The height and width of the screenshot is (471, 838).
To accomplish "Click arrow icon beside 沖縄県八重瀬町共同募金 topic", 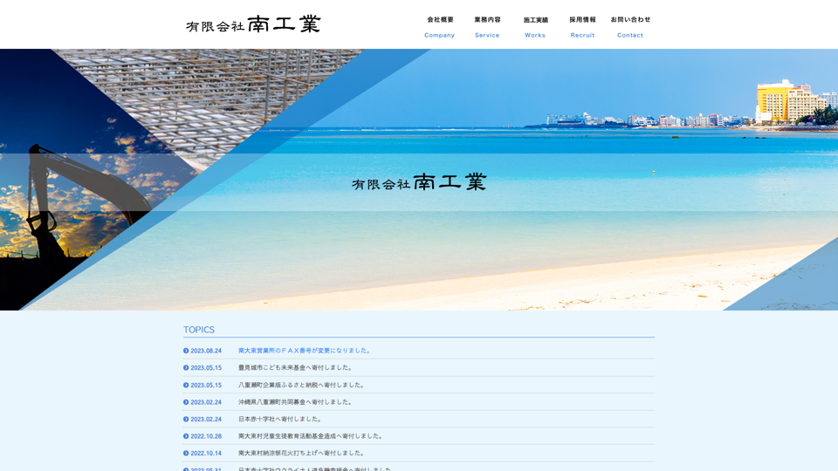I will (186, 402).
